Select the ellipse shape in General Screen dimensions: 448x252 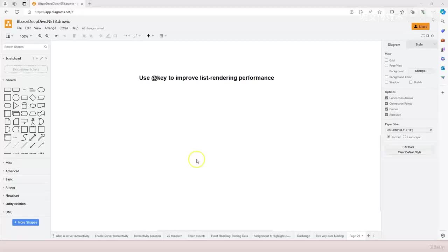click(x=41, y=90)
